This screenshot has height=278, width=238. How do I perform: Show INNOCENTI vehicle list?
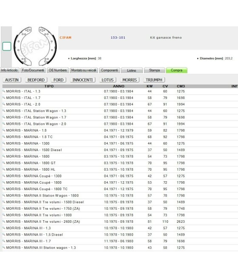pyautogui.click(x=82, y=80)
